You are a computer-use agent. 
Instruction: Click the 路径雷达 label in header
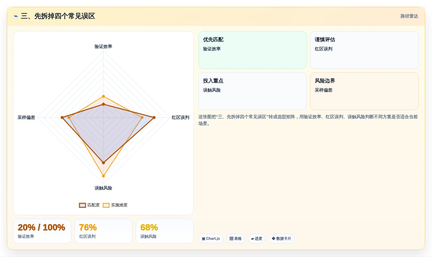tap(409, 16)
